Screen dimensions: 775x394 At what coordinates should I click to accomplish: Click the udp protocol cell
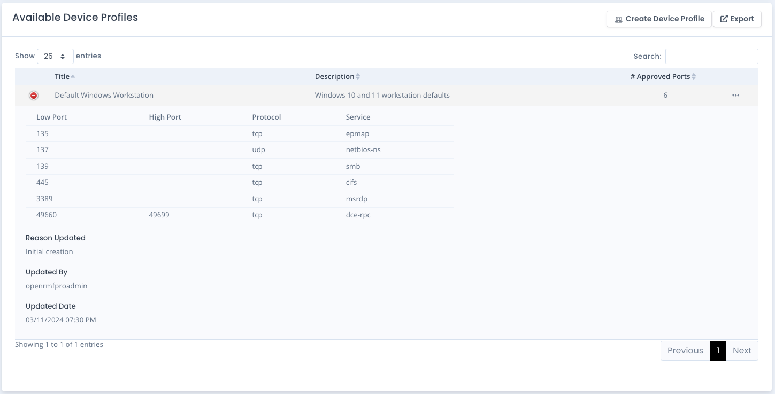tap(259, 149)
